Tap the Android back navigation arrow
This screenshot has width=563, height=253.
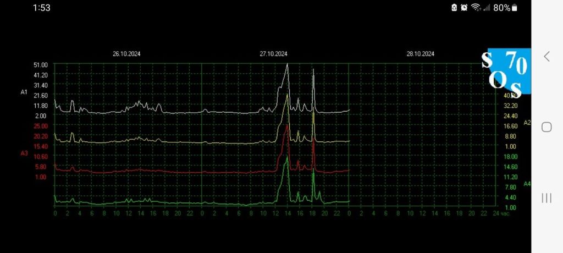pyautogui.click(x=547, y=56)
